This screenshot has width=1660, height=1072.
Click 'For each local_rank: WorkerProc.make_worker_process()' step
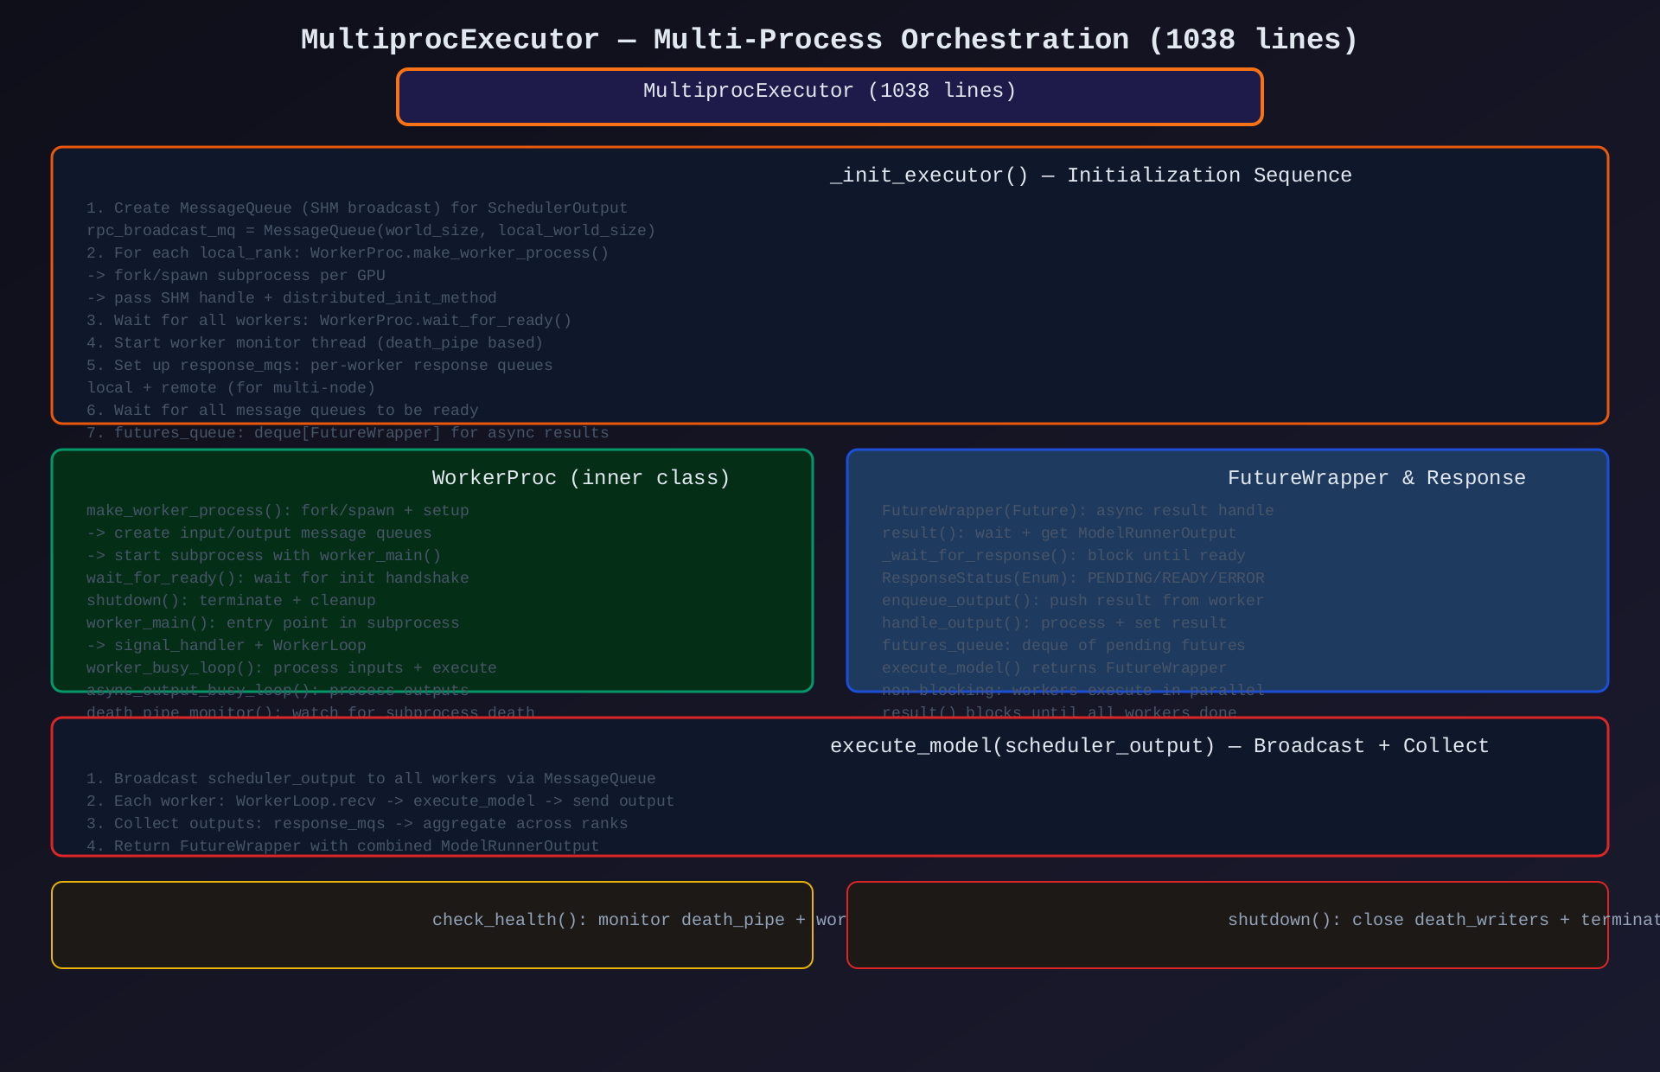tap(348, 253)
